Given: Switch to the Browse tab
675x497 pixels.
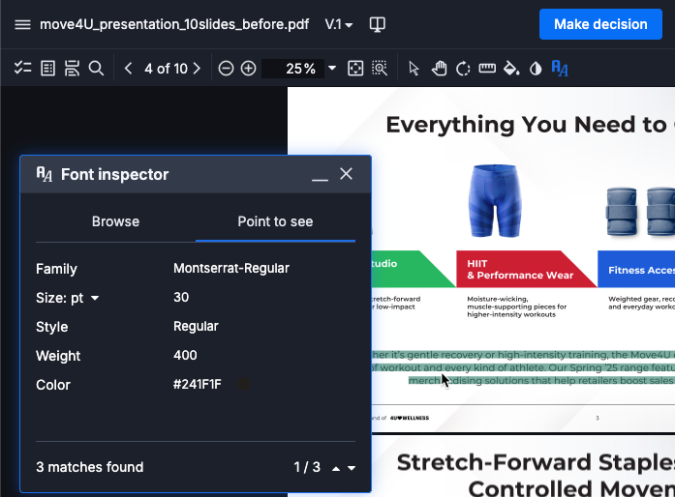Looking at the screenshot, I should click(115, 221).
